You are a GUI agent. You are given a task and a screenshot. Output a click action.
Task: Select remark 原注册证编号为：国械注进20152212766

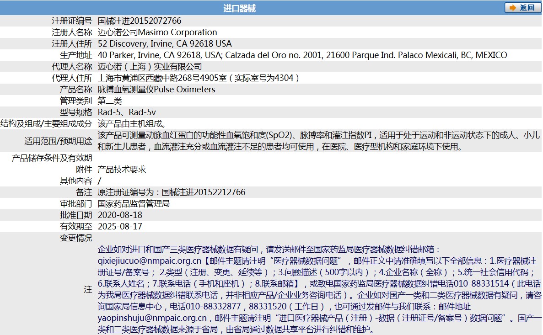click(172, 192)
